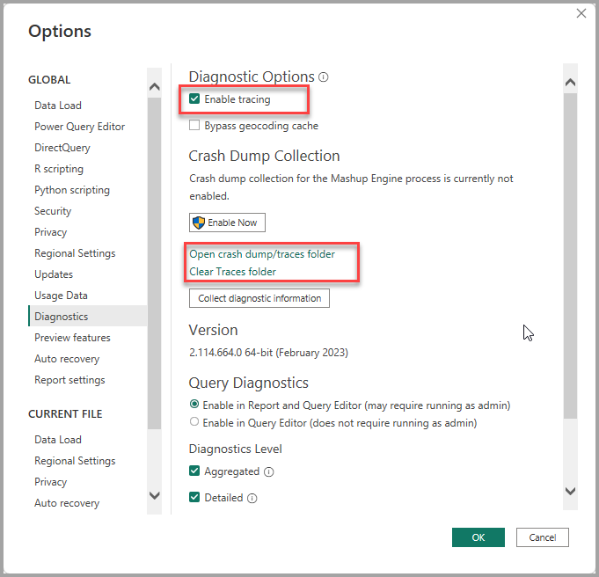This screenshot has width=599, height=577.
Task: Select Security in the sidebar
Action: (x=53, y=211)
